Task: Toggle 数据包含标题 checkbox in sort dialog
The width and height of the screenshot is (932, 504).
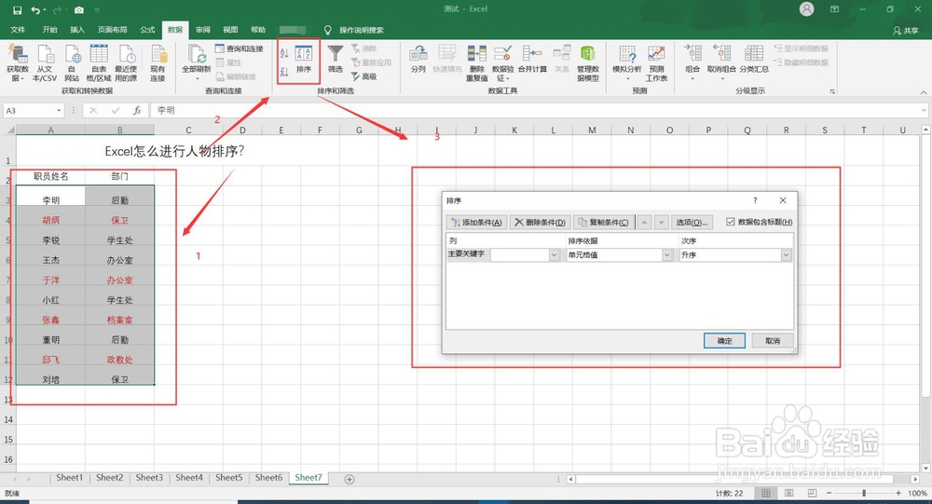Action: (731, 222)
